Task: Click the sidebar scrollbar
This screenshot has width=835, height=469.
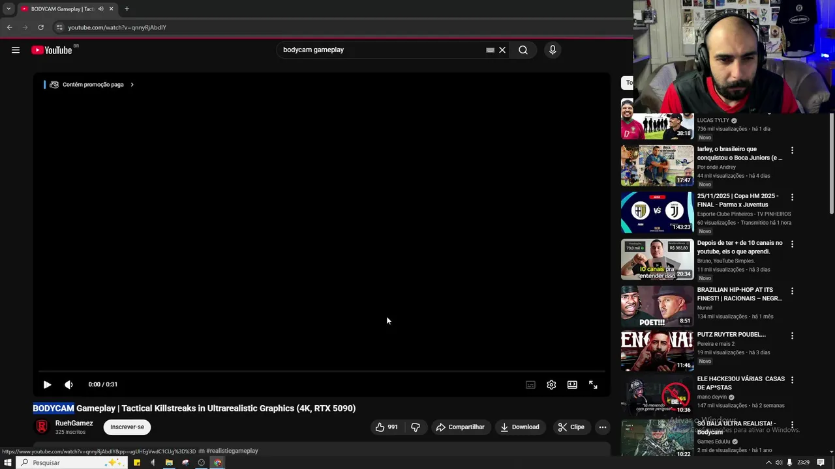Action: coord(831,163)
